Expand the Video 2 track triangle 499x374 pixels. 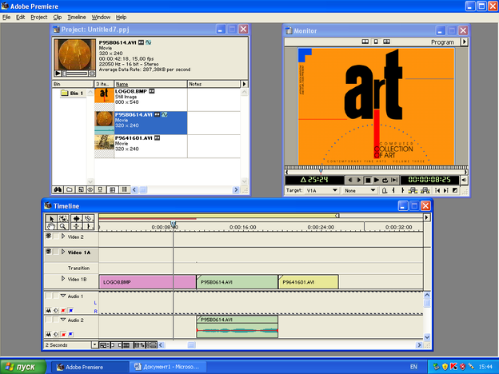(63, 237)
